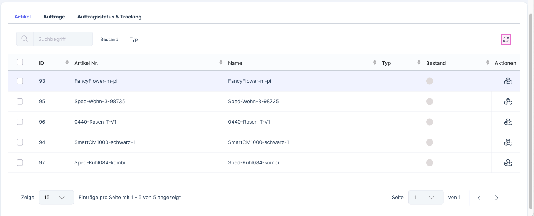Go to previous page with left arrow
Image resolution: width=534 pixels, height=216 pixels.
[480, 198]
